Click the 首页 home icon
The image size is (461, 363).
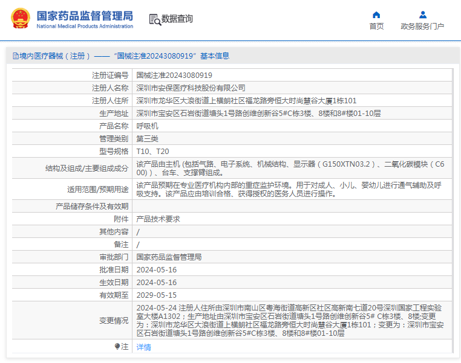tap(376, 14)
